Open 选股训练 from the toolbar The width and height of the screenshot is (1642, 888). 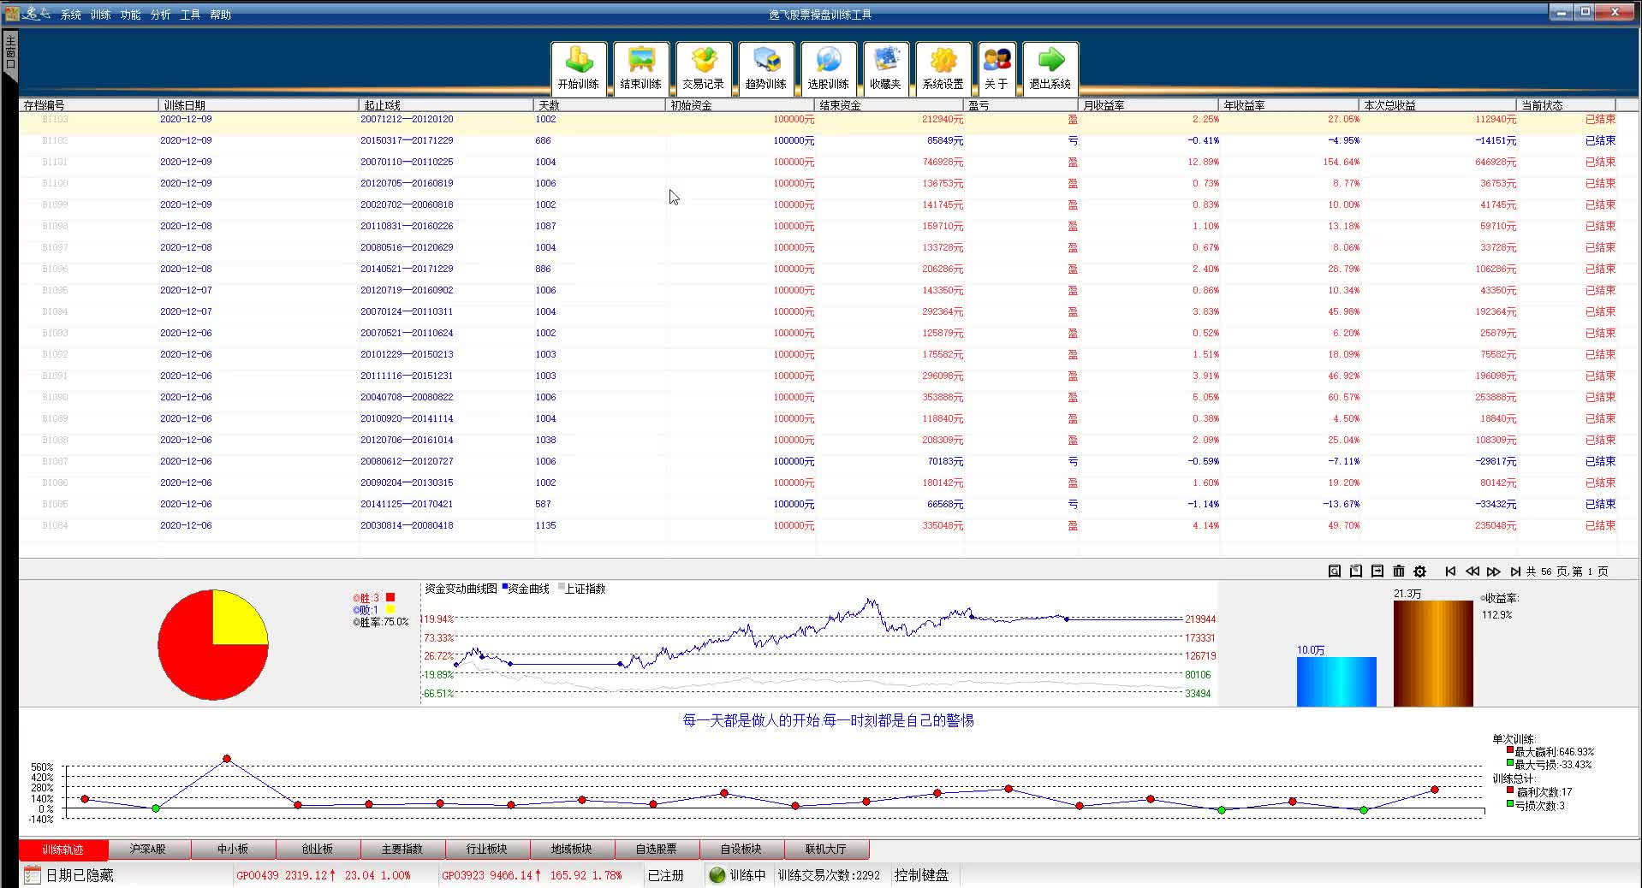(829, 68)
